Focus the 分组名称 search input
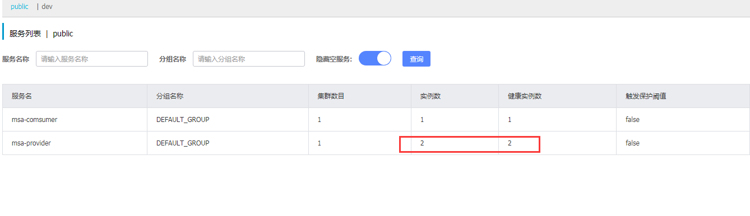The width and height of the screenshot is (750, 216). pos(249,59)
